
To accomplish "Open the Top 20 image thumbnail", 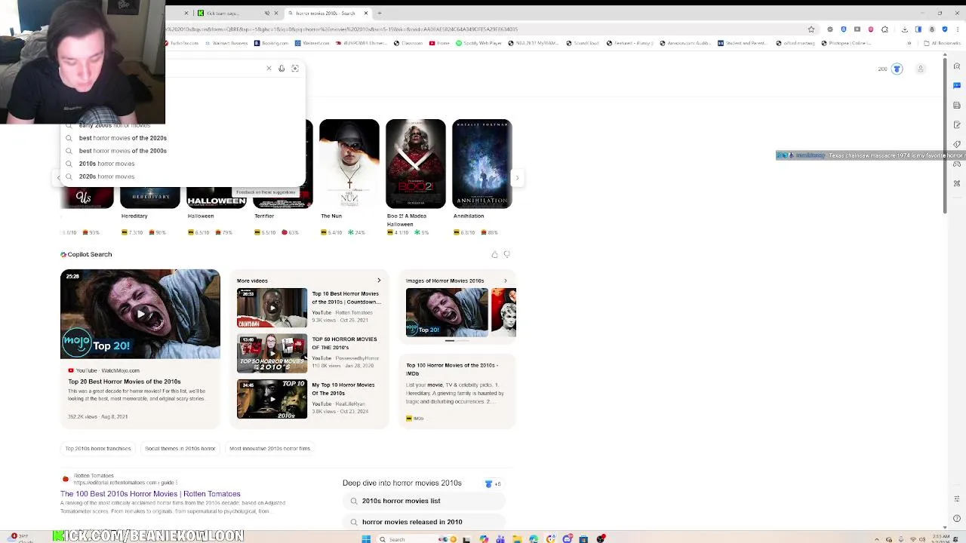I will [447, 312].
